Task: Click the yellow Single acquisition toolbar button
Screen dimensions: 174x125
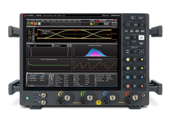Action: pos(36,24)
